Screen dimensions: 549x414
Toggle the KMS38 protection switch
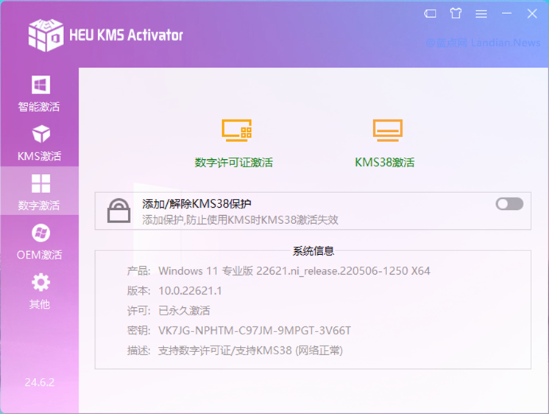coord(509,203)
